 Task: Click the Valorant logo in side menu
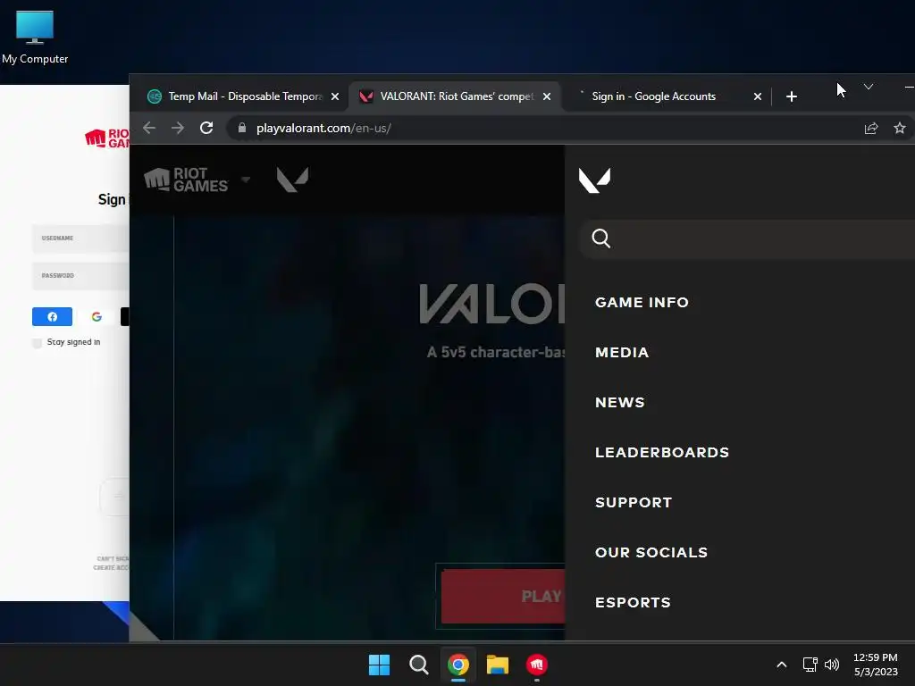594,180
